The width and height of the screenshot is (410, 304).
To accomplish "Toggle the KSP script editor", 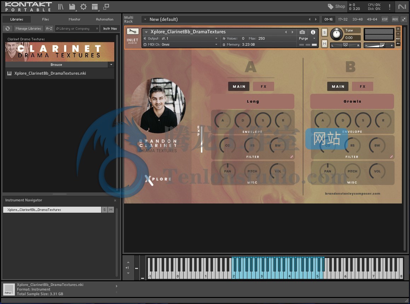I will pos(385,19).
